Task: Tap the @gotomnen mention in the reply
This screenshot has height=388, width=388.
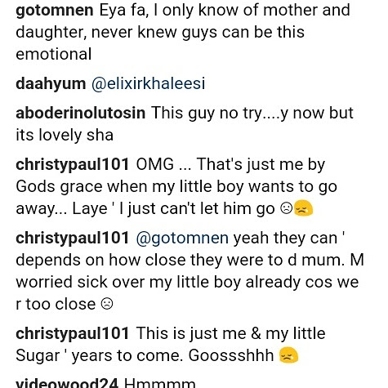Action: [182, 239]
